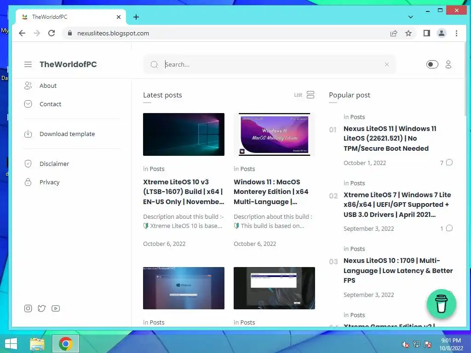Open the browser side panel icon
Screen dimensions: 471x353
[x=426, y=33]
